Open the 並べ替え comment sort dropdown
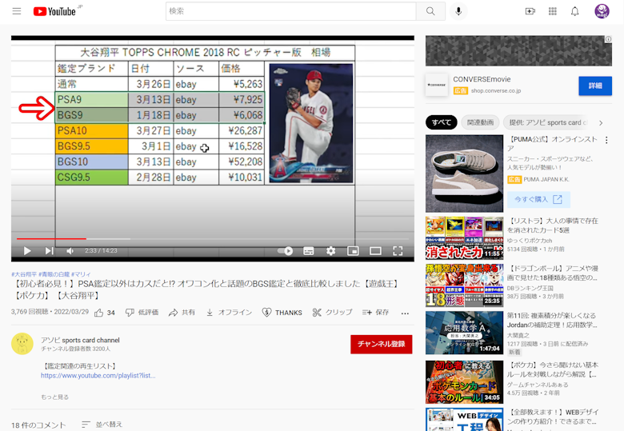The width and height of the screenshot is (624, 431). tap(102, 424)
